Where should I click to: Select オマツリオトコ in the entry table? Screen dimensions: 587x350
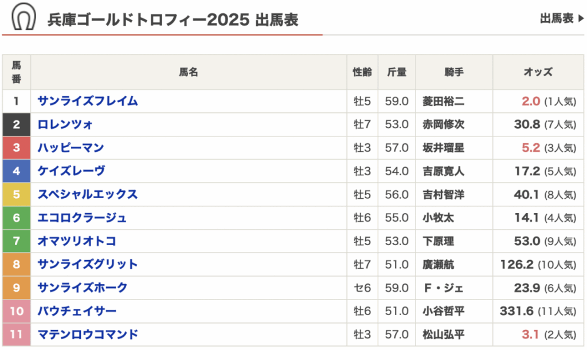click(x=77, y=241)
